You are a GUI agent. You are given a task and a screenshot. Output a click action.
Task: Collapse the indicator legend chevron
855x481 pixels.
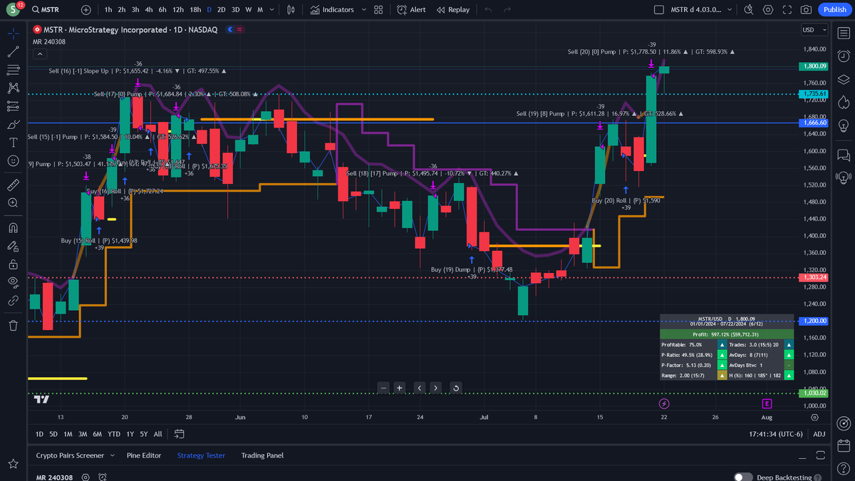39,54
